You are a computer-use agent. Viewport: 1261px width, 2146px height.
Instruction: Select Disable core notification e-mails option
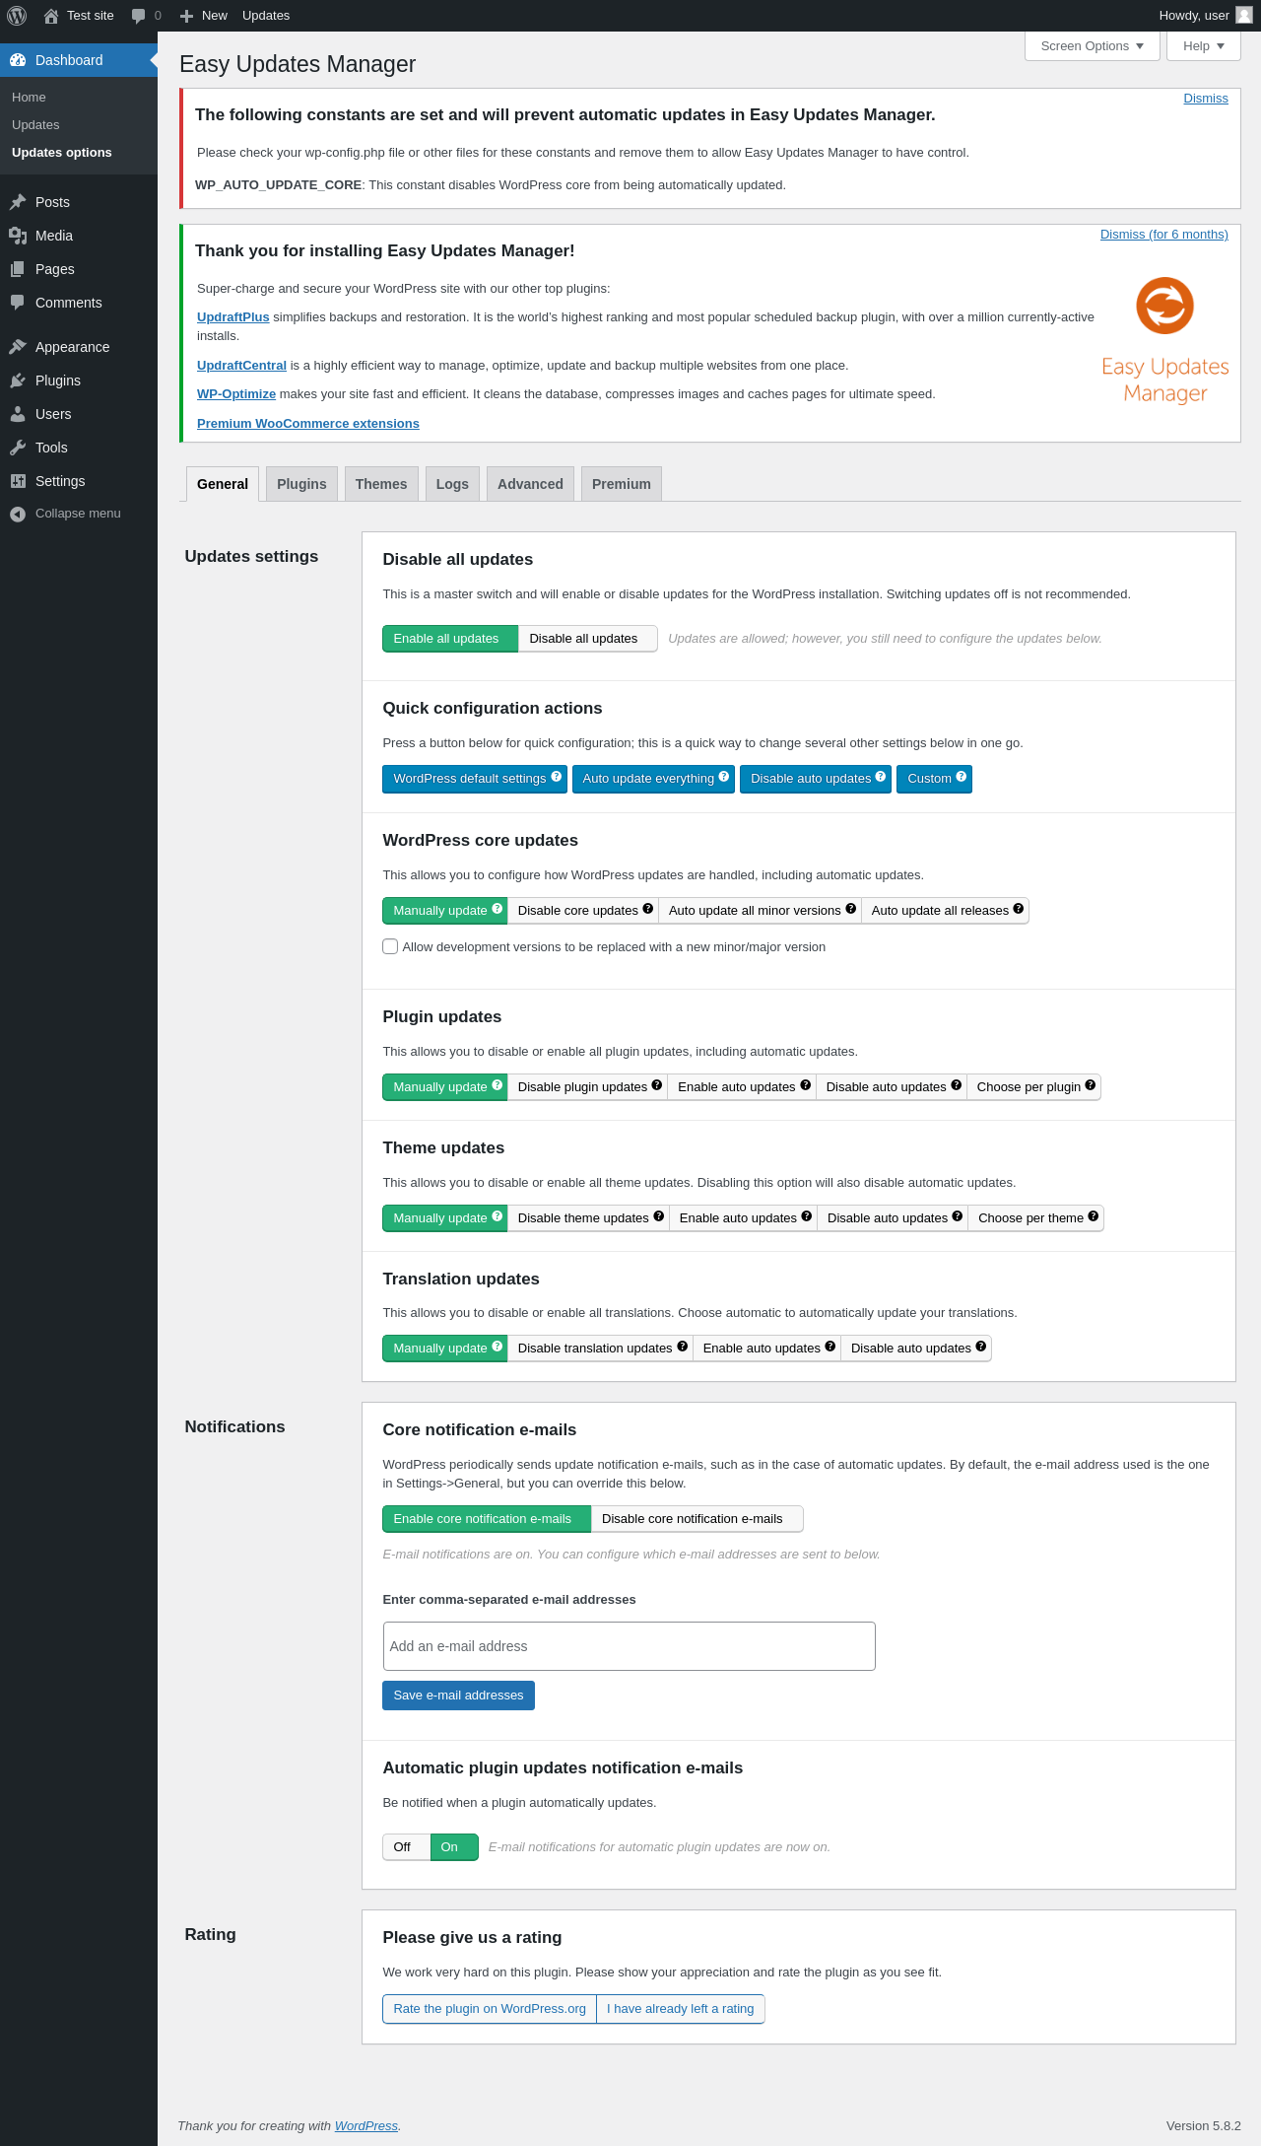coord(697,1519)
